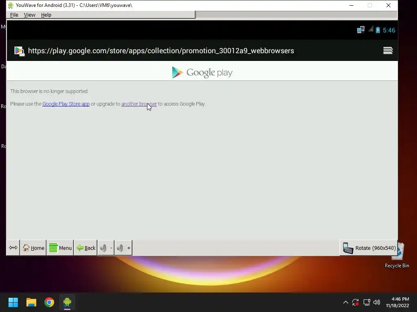Click the emulator Home button

pos(33,248)
